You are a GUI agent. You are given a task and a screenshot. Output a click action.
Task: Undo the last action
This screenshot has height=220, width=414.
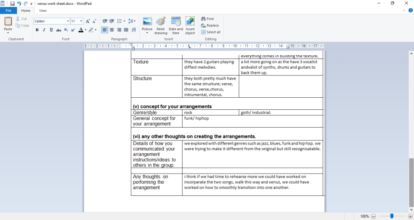(x=19, y=3)
